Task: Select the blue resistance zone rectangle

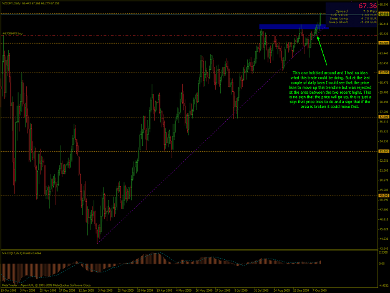Action: tap(294, 26)
